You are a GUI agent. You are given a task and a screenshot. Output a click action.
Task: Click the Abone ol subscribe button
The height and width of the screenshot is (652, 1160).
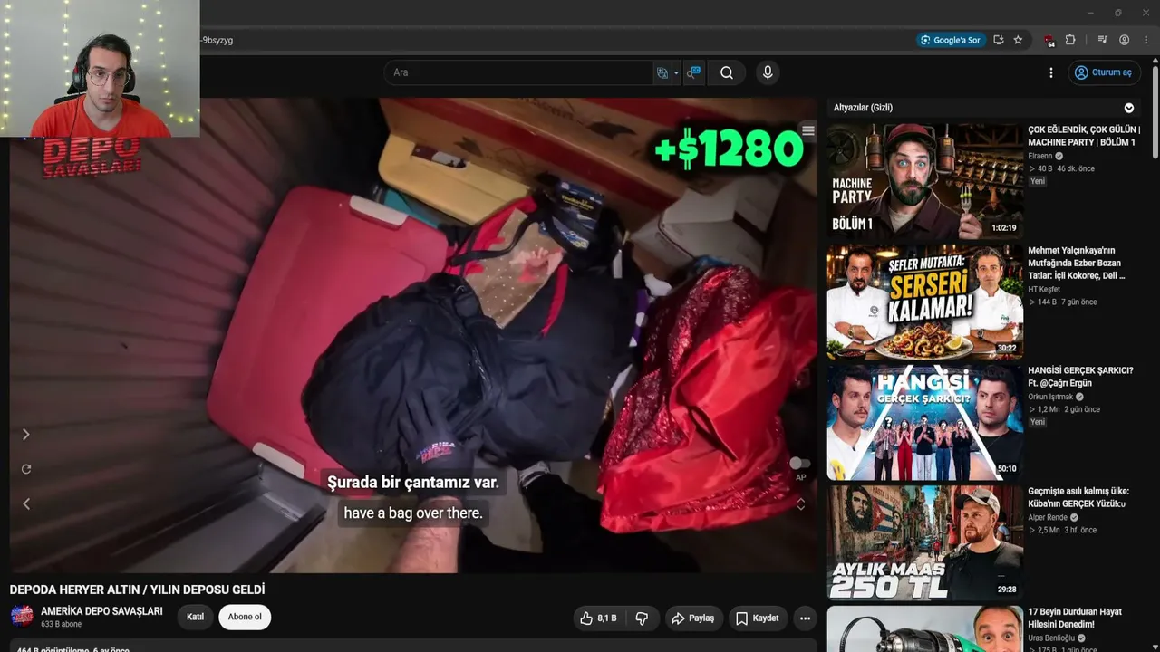coord(245,618)
